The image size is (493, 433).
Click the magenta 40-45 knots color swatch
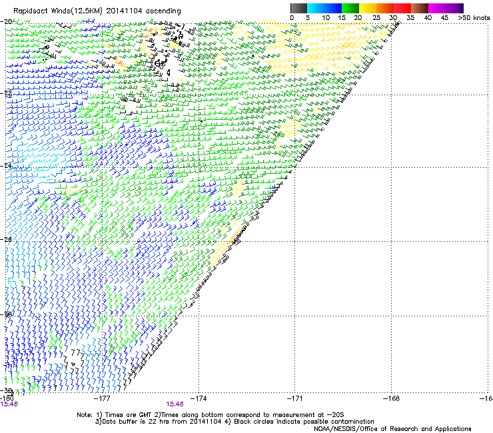tap(437, 8)
